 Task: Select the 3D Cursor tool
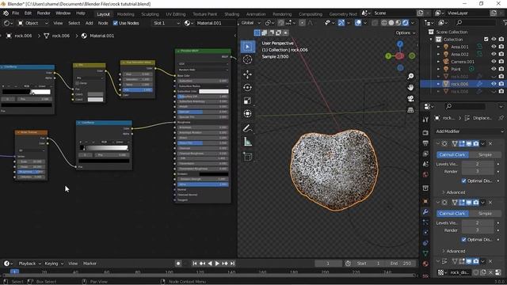(x=247, y=60)
